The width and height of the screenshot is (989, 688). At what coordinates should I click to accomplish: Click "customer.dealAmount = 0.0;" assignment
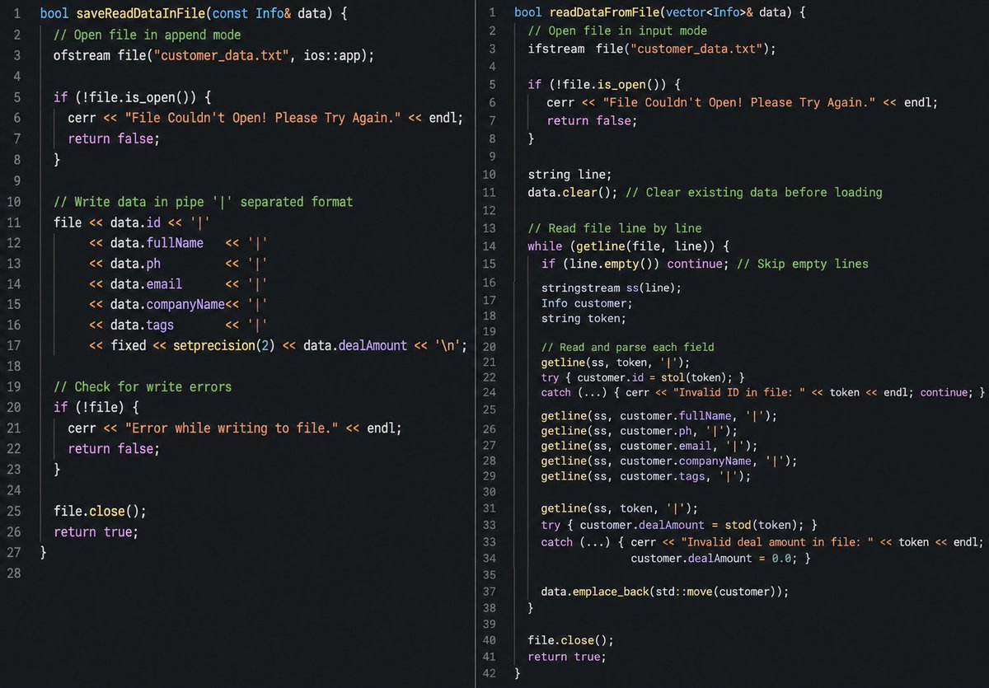[x=714, y=559]
